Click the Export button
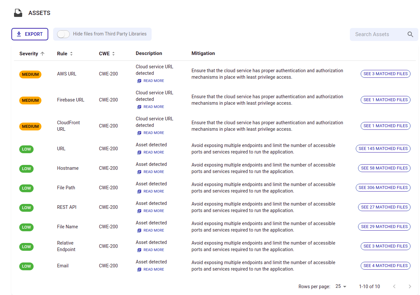Viewport: 420px width, 295px height. (30, 34)
